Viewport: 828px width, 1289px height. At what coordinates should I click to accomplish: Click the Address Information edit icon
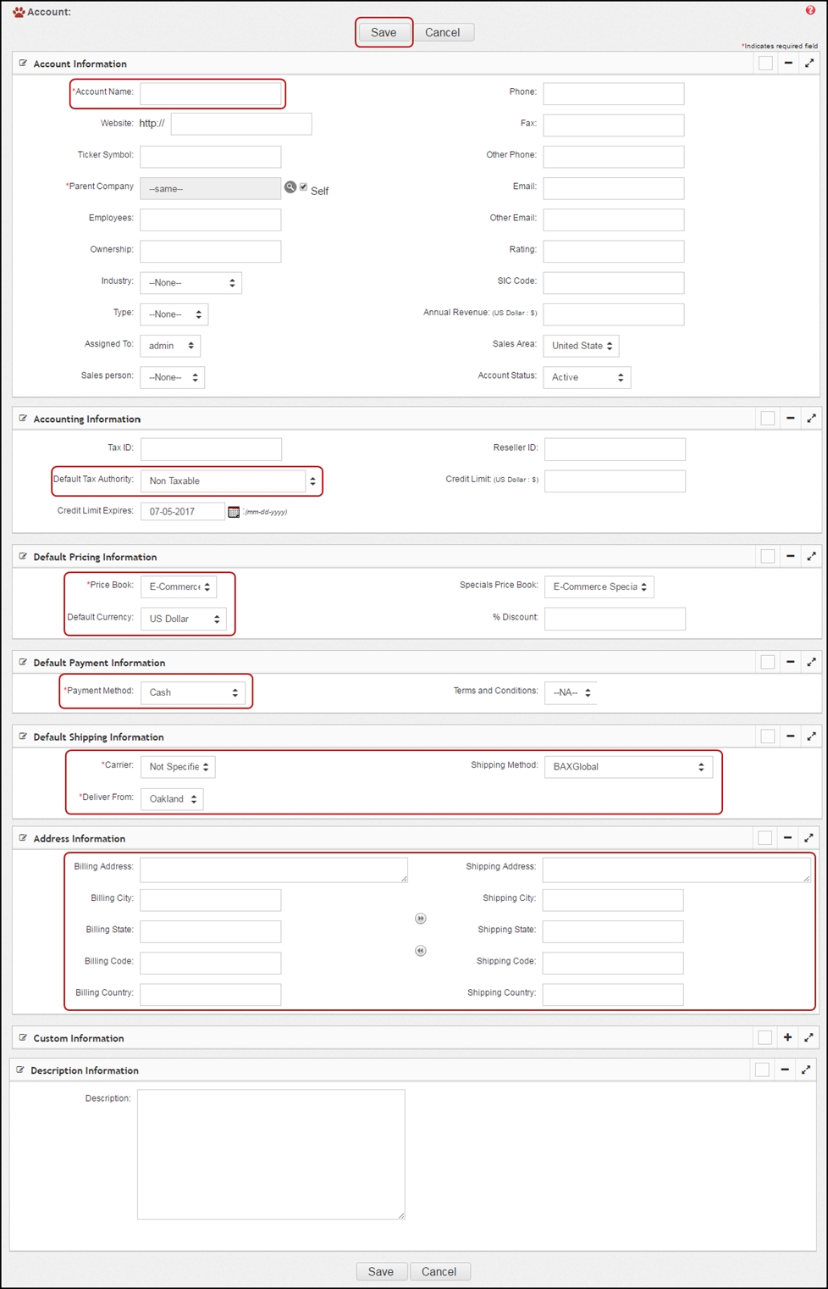click(x=23, y=837)
